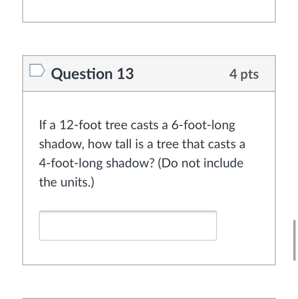Click the empty area right of the answer box

pos(246,226)
